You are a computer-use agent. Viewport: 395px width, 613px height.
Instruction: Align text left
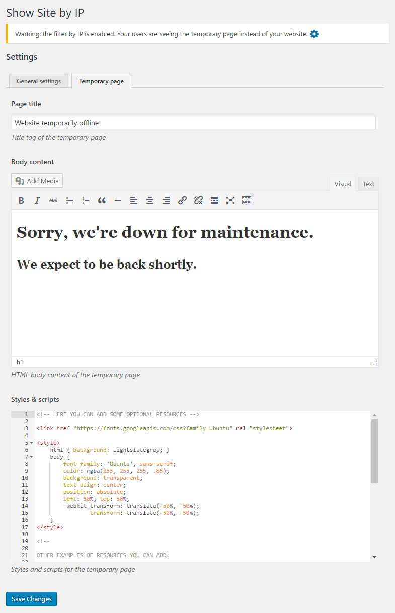tap(134, 200)
